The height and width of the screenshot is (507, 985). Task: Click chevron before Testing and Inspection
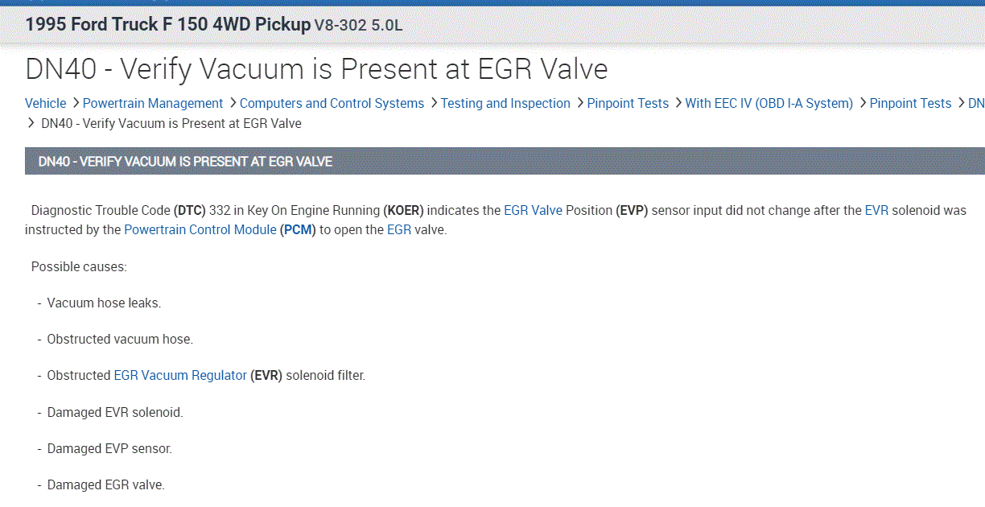pyautogui.click(x=433, y=103)
